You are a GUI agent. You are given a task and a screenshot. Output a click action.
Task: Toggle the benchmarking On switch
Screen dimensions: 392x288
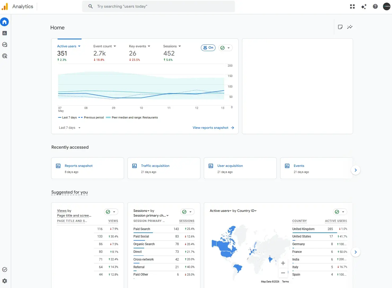click(x=208, y=48)
